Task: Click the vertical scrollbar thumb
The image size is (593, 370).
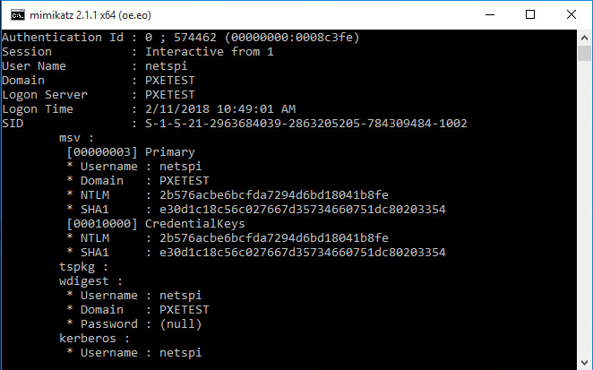Action: click(584, 53)
